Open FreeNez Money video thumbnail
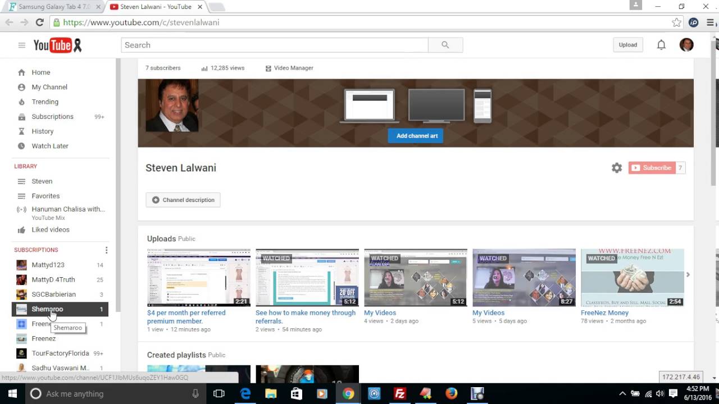 (x=632, y=278)
